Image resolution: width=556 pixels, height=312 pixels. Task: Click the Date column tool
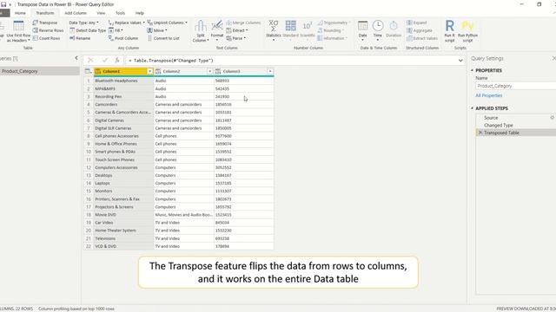(x=362, y=30)
